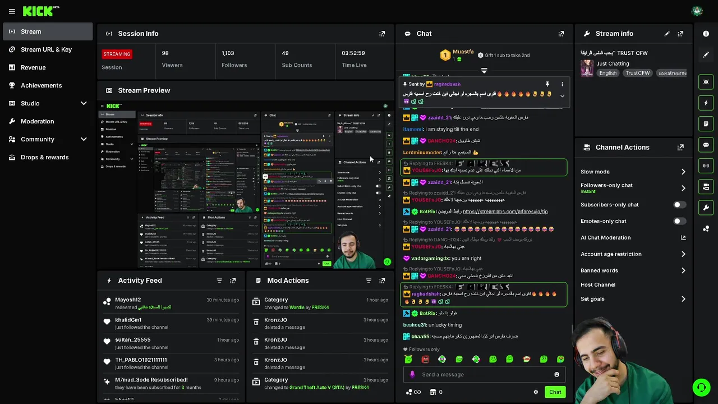Open the support chat headset bubble
Screen dimensions: 718x404
[x=701, y=387]
